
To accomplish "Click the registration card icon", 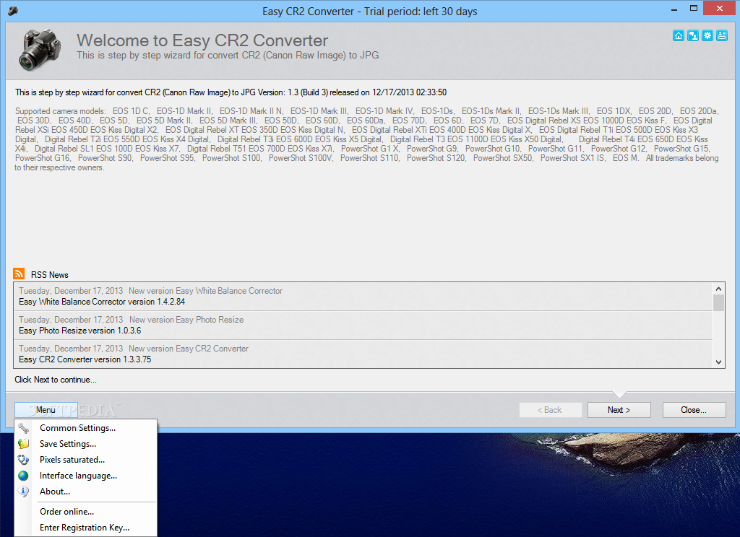I will (722, 36).
